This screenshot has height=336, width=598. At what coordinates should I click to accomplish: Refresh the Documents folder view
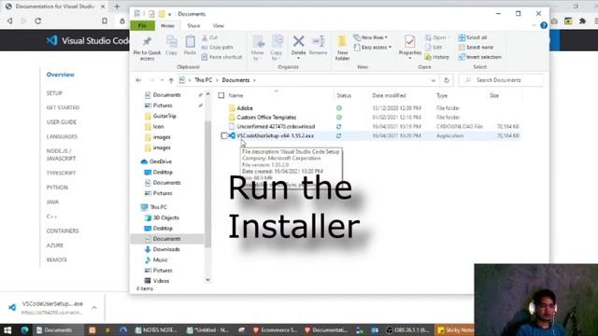[447, 80]
